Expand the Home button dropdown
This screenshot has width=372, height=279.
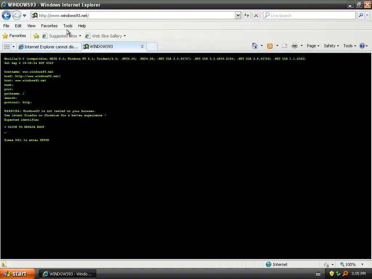point(262,46)
